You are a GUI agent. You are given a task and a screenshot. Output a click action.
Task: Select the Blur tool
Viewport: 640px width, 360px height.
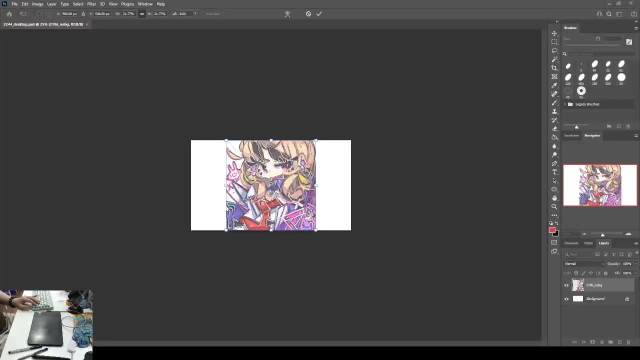coord(554,146)
